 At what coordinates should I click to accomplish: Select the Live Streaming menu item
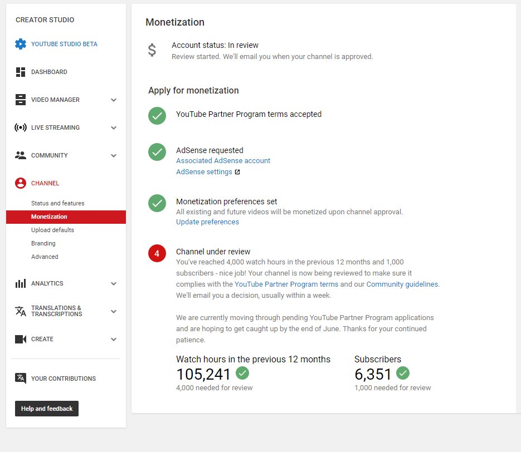tap(55, 128)
